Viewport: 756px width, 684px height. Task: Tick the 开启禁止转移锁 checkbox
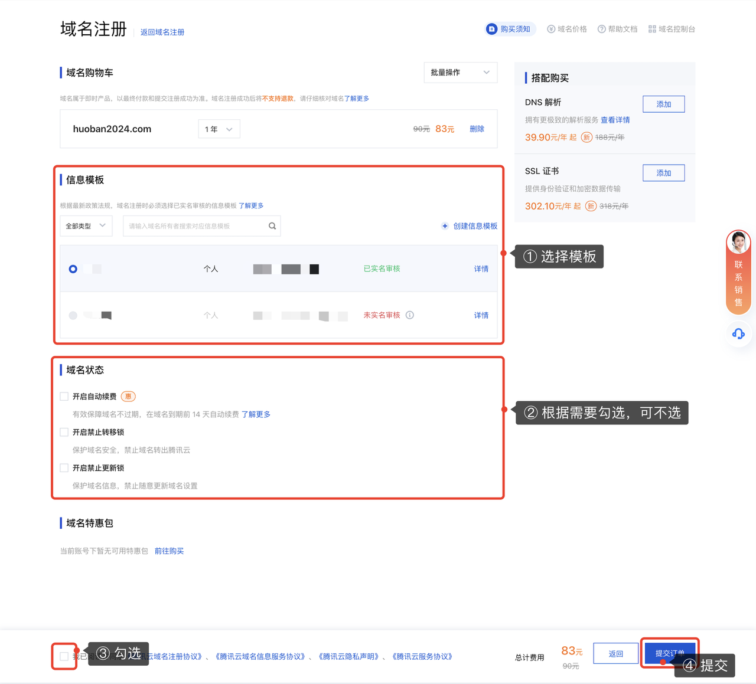tap(64, 432)
